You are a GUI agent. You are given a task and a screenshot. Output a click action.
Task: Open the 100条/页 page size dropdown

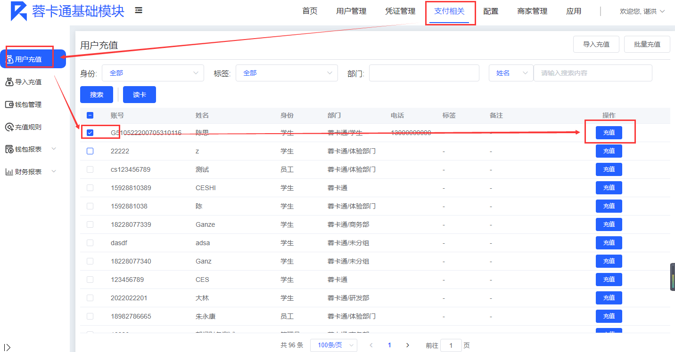[333, 345]
